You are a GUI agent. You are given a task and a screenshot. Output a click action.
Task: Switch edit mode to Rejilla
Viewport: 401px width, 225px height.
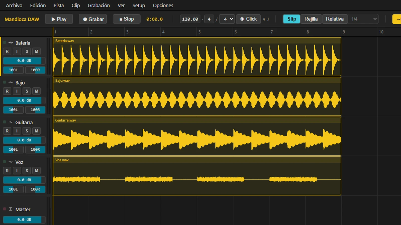[x=311, y=19]
